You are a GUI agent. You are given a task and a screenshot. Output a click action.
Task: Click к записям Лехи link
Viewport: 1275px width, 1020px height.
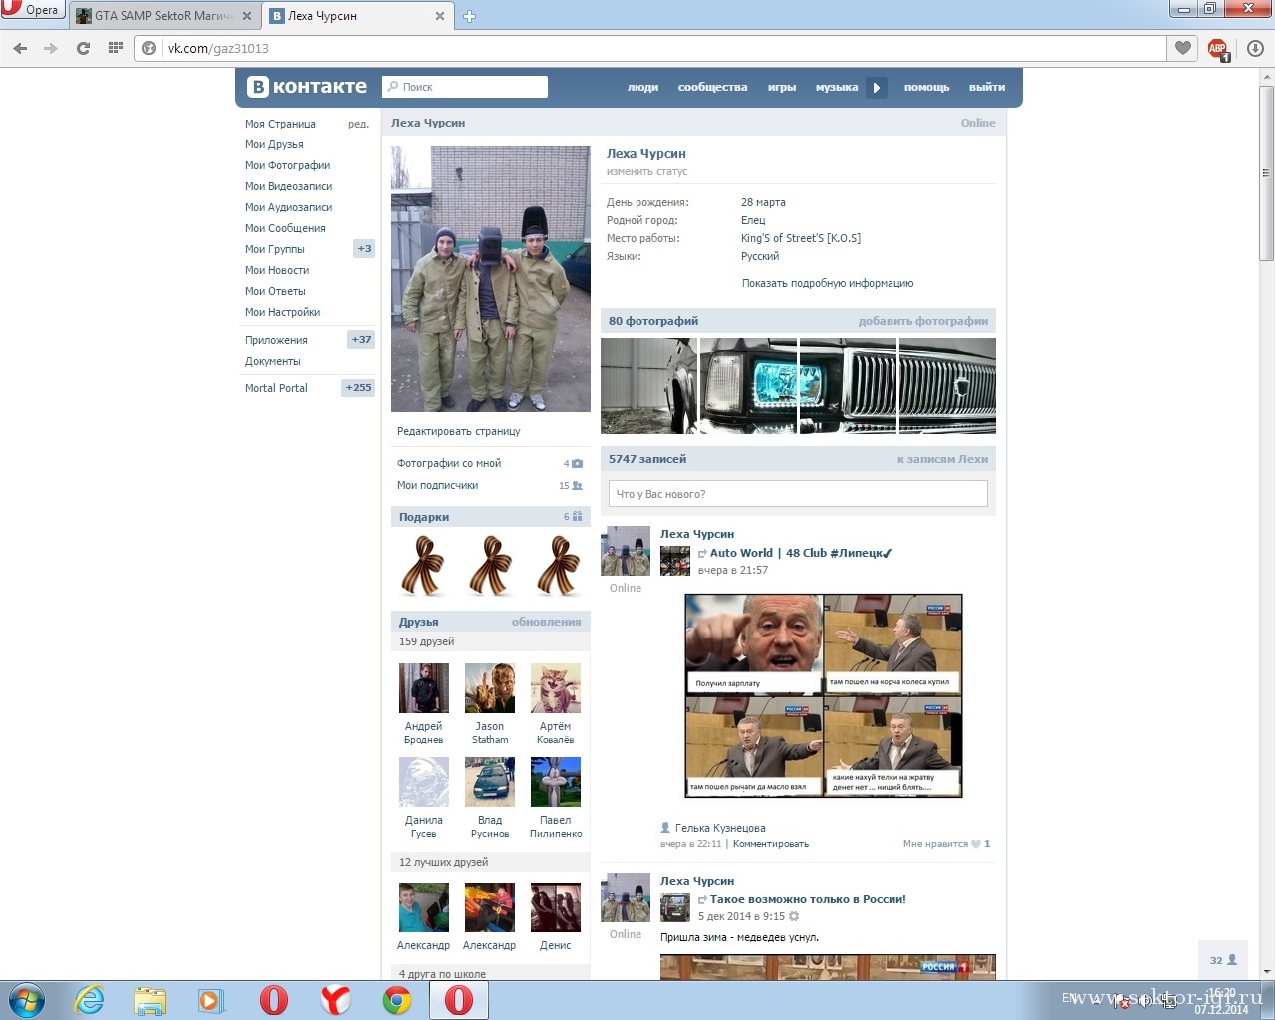tap(942, 459)
